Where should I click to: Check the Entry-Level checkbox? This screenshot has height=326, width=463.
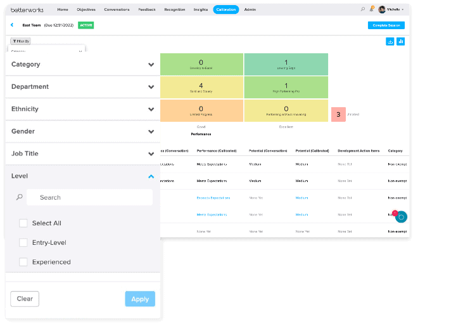(x=23, y=243)
